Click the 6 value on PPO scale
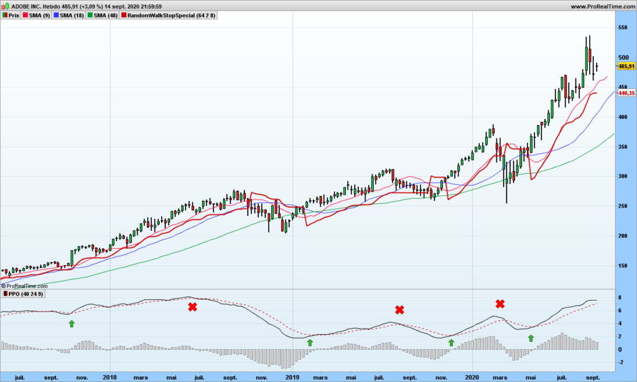637x382 pixels. tap(620, 310)
